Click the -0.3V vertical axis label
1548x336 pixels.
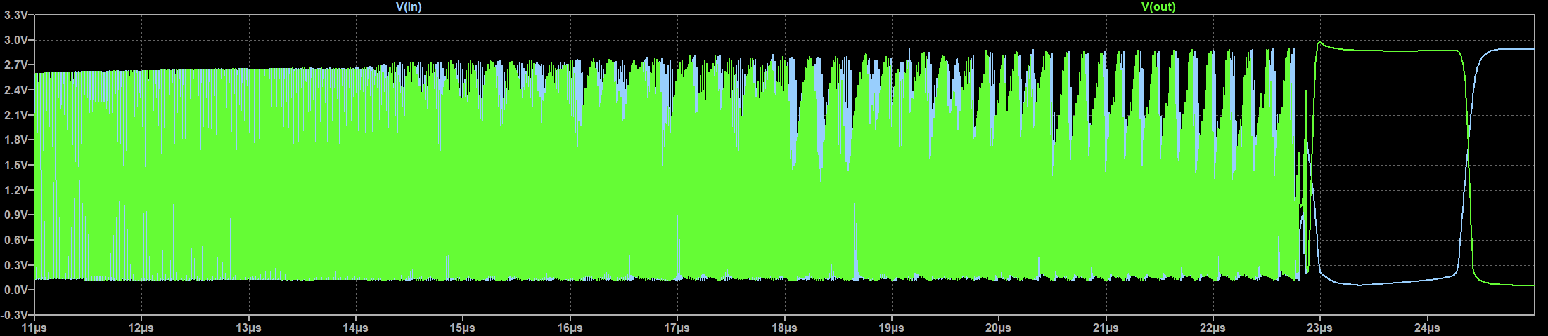pyautogui.click(x=15, y=316)
